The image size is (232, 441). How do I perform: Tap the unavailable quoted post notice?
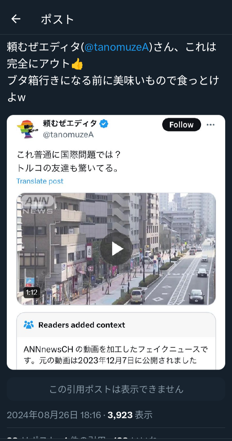pos(116,389)
